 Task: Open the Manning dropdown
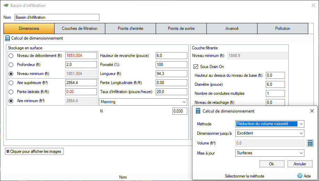coord(143,102)
